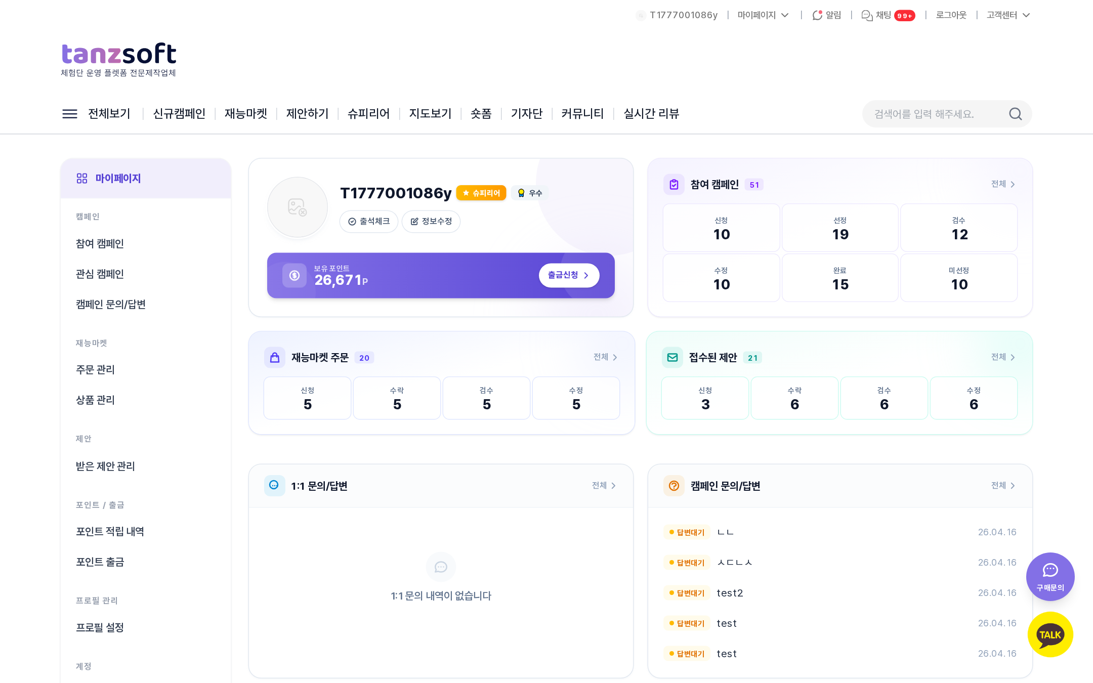Select 포인트 출금 in sidebar
Viewport: 1093px width, 683px height.
(x=100, y=562)
